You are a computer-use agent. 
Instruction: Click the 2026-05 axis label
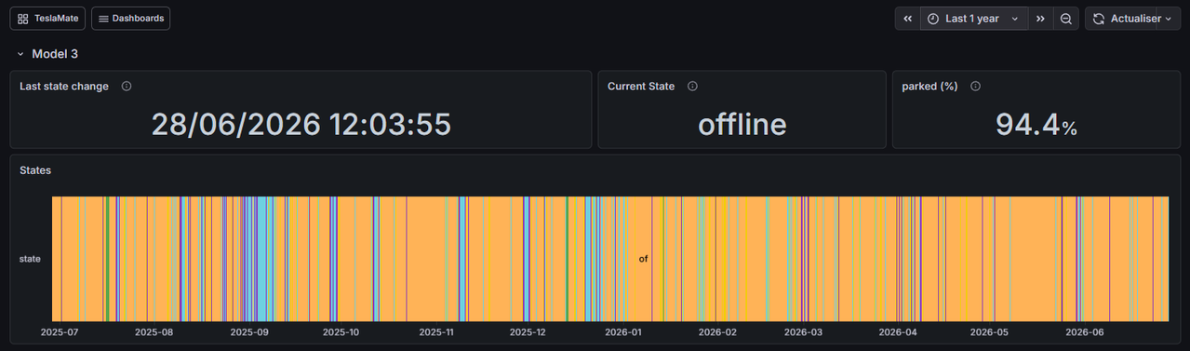point(989,331)
